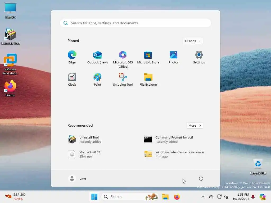Open File Explorer from the taskbar
This screenshot has width=271, height=203.
(x=165, y=197)
